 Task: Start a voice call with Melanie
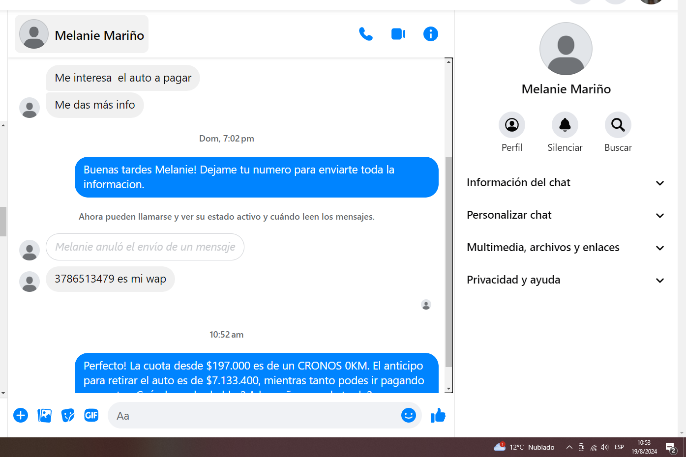[x=365, y=34]
